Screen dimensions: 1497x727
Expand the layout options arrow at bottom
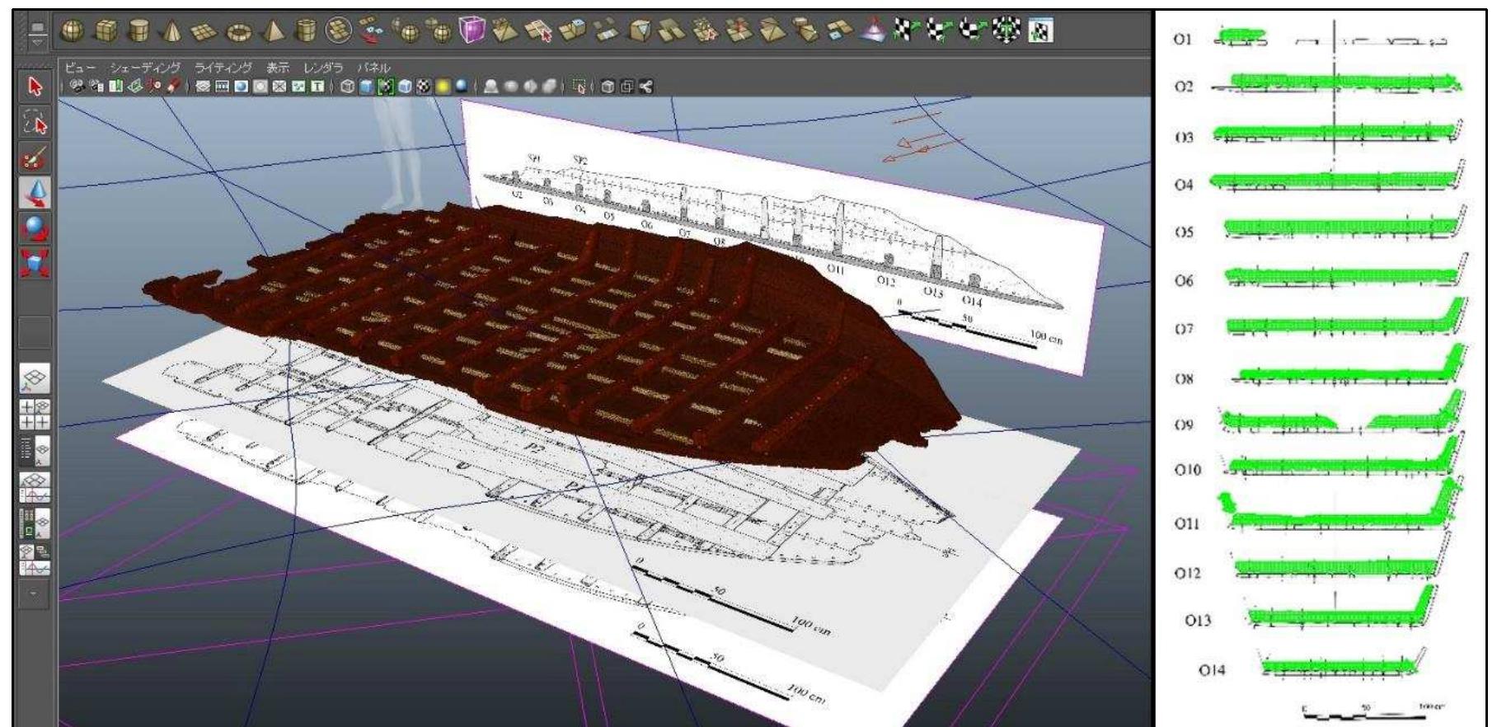34,593
